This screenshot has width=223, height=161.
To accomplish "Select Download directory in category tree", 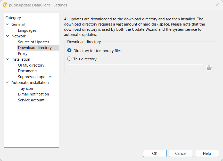I will (x=38, y=48).
